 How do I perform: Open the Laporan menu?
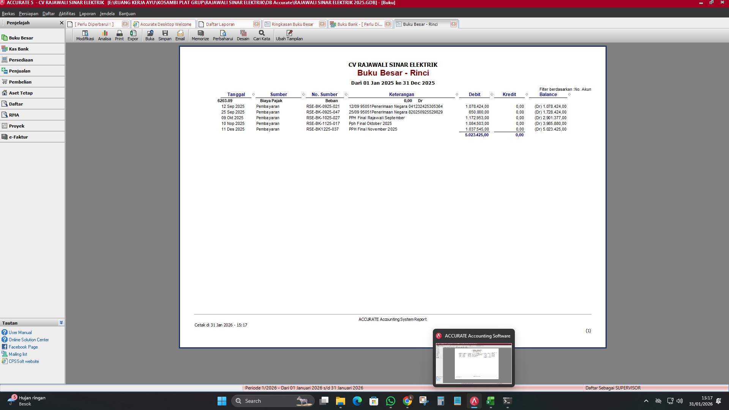87,13
